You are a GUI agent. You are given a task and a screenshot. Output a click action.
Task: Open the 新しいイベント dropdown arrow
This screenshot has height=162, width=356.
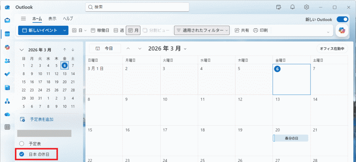[x=65, y=31]
